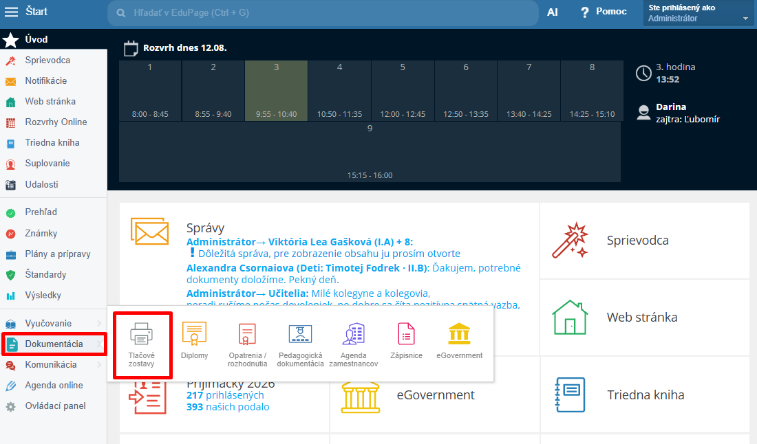The image size is (757, 444).
Task: Click the Rozvrh dnes 12.08. heading
Action: pyautogui.click(x=185, y=47)
